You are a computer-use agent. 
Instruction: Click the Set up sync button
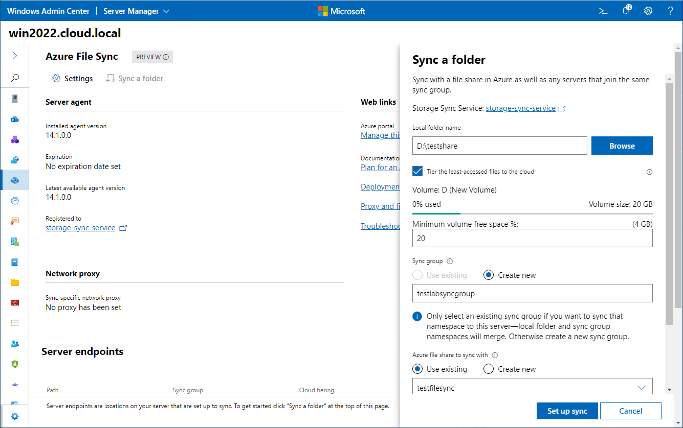click(x=567, y=411)
